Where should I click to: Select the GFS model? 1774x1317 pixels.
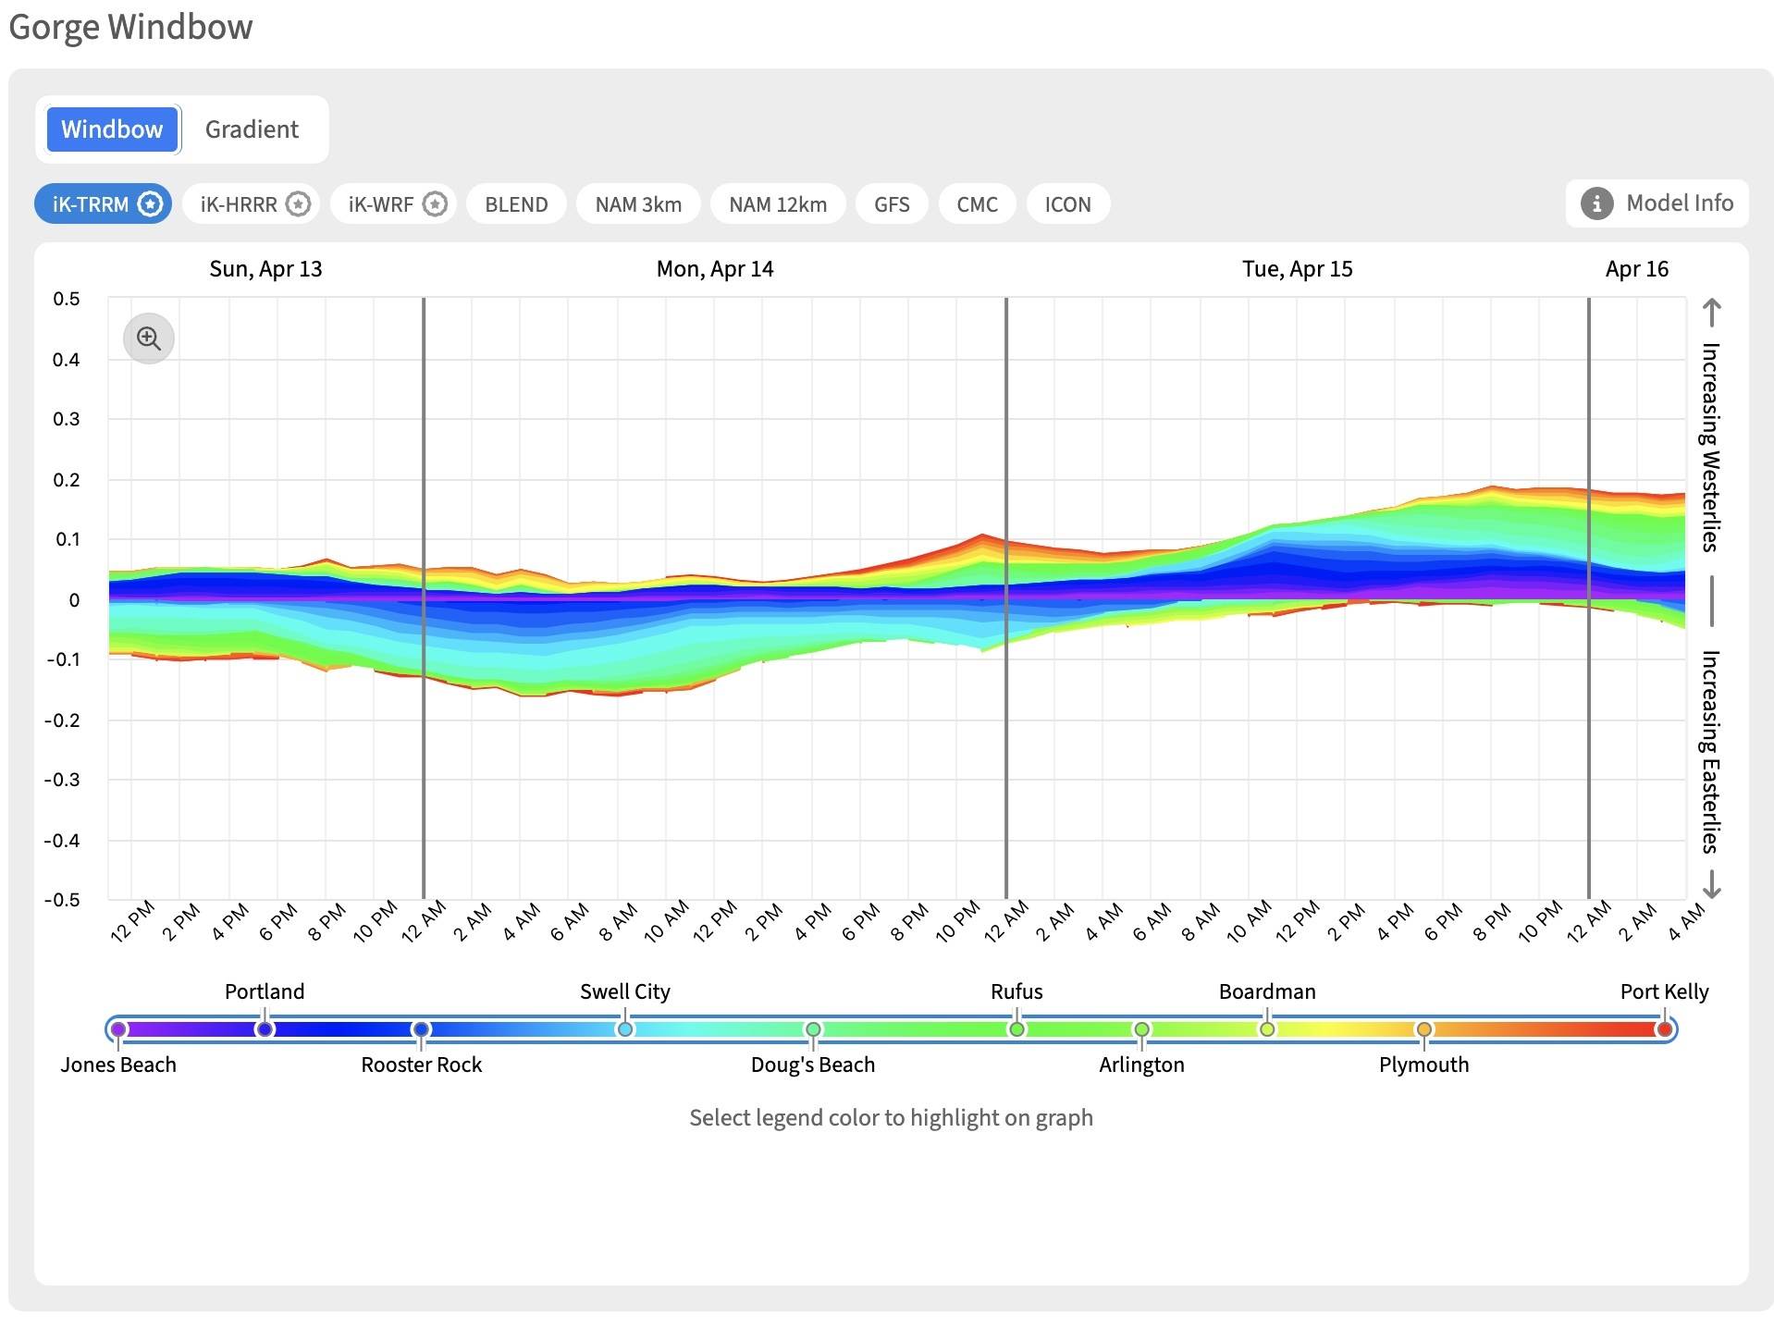click(x=892, y=204)
